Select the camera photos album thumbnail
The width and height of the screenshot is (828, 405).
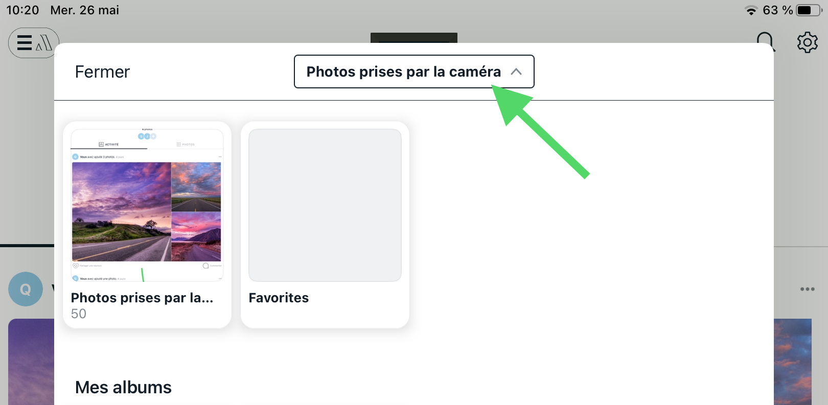(147, 205)
